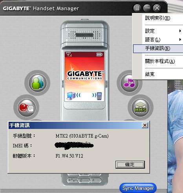The image size is (183, 193).
Task: Click the battery indicator on phone display
Action: coord(99,54)
